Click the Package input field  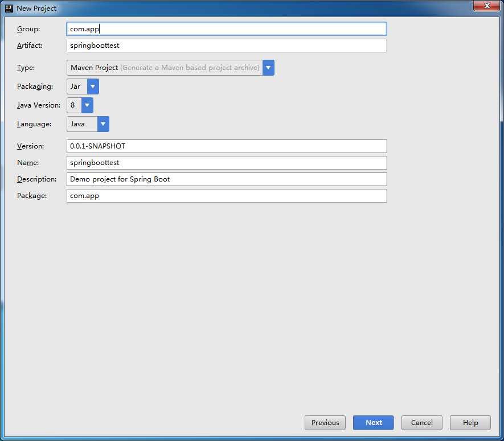[x=227, y=196]
